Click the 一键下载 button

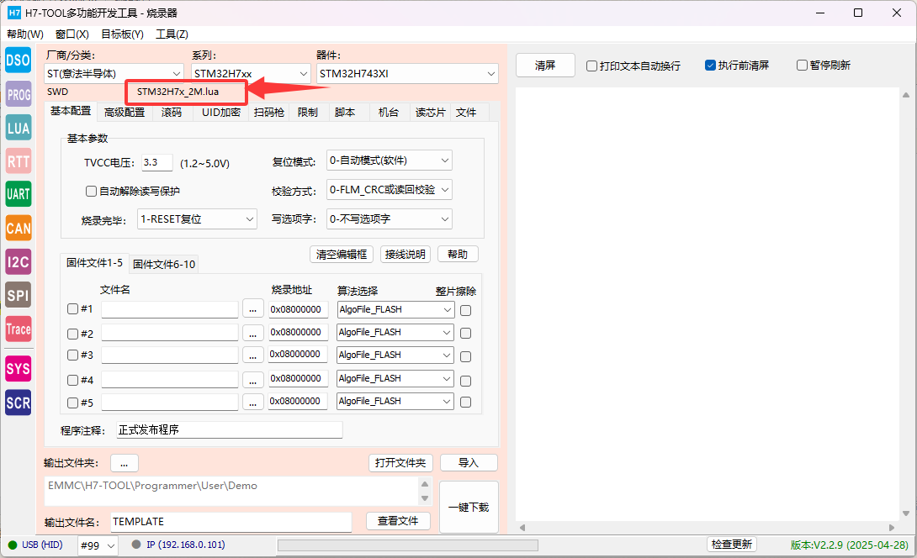click(x=469, y=508)
